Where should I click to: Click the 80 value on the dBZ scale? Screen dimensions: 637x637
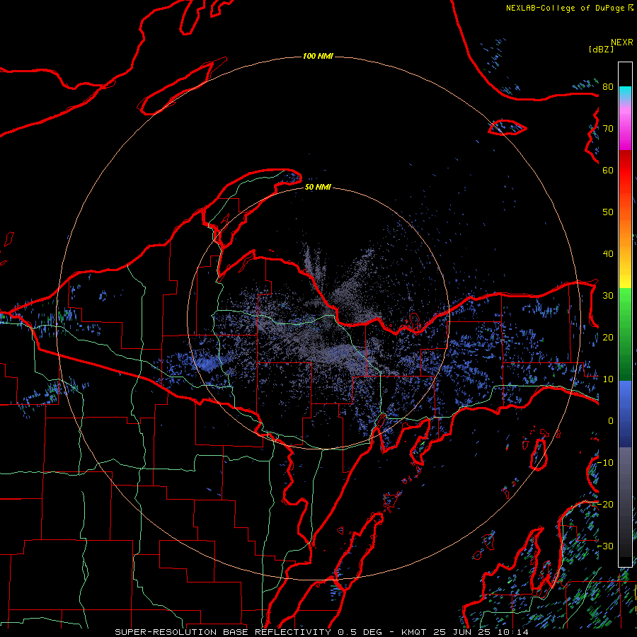[608, 87]
